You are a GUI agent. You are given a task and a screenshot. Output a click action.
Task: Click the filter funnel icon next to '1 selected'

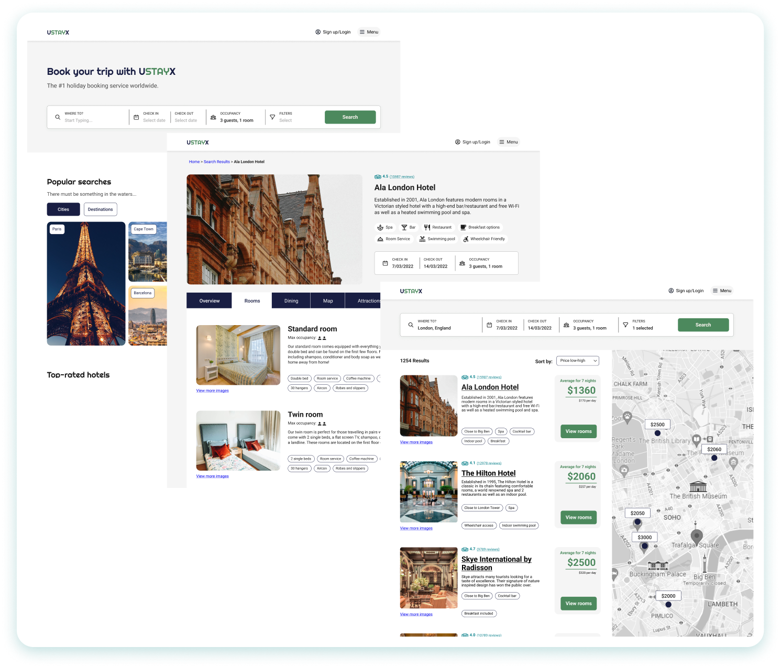click(x=625, y=325)
